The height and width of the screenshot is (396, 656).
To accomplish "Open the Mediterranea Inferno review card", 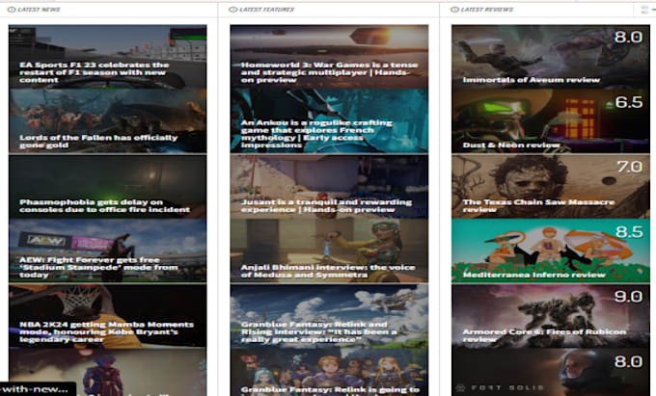I will pyautogui.click(x=551, y=251).
